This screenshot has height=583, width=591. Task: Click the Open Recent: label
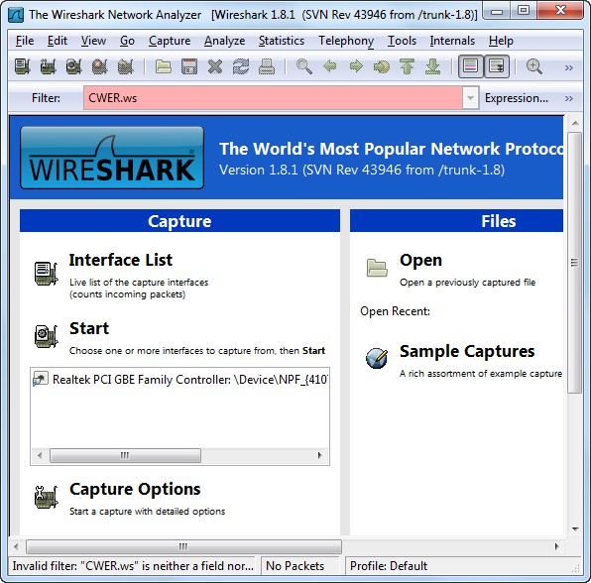[x=395, y=311]
